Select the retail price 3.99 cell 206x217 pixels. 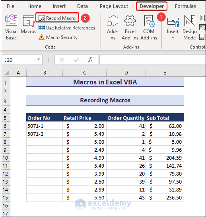click(x=84, y=174)
